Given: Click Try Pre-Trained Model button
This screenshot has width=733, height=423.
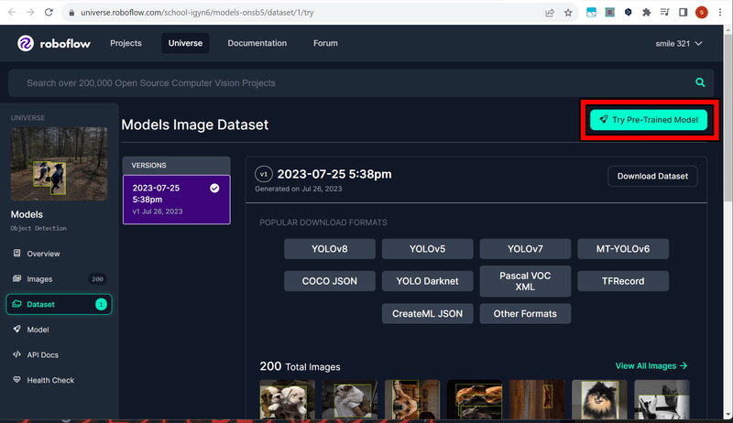Looking at the screenshot, I should tap(649, 120).
